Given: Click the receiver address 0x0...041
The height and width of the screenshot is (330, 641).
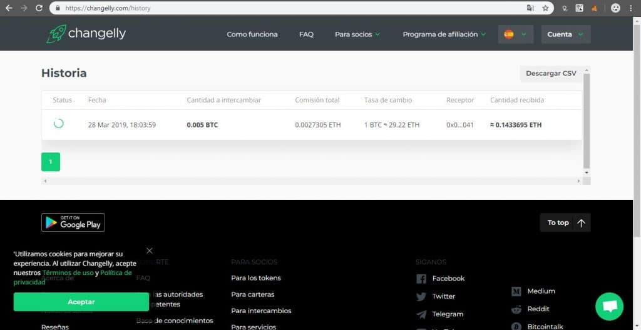Looking at the screenshot, I should click(460, 125).
